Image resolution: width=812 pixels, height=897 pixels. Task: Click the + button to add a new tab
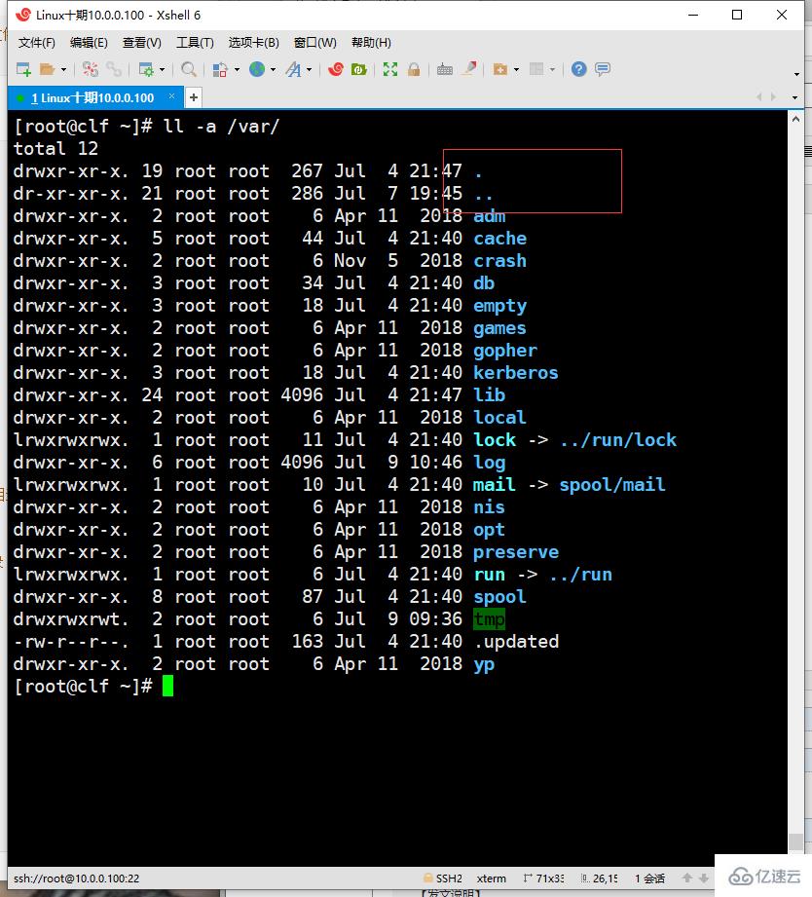coord(192,97)
